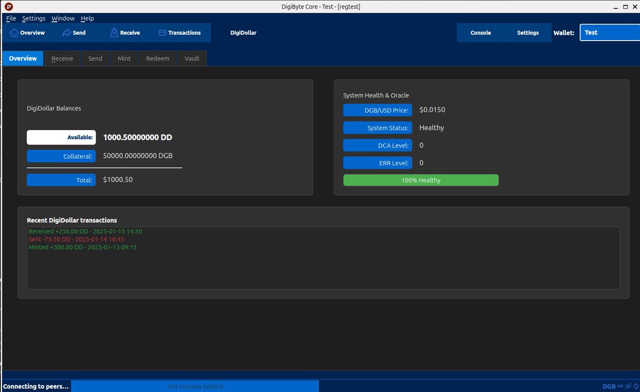The width and height of the screenshot is (640, 392).
Task: Open the Send toolbar page
Action: pos(74,33)
